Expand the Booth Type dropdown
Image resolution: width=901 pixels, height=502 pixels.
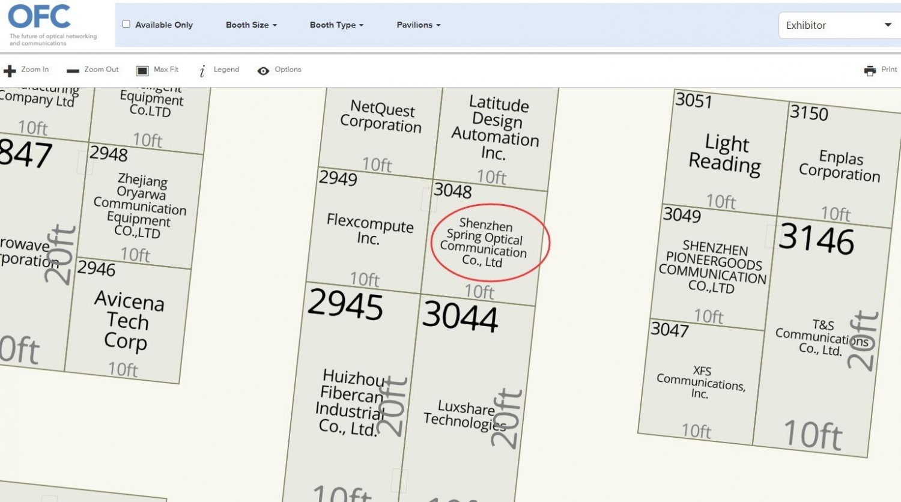coord(336,25)
